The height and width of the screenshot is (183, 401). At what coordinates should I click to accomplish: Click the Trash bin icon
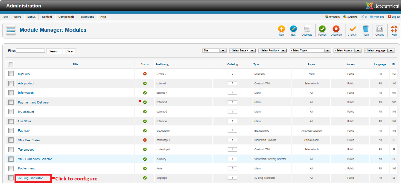[365, 29]
